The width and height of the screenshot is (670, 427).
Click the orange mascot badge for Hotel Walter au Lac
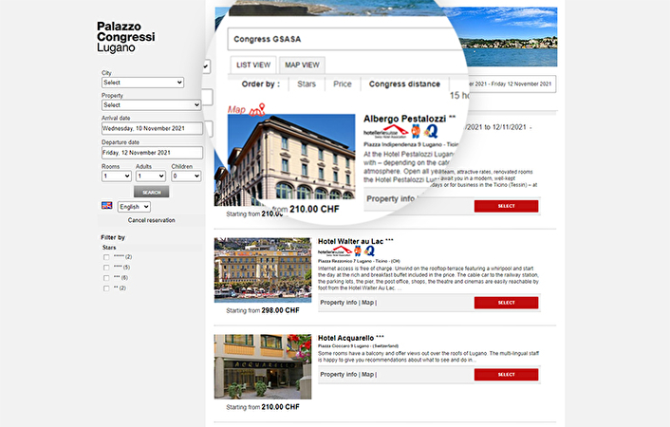[x=358, y=251]
